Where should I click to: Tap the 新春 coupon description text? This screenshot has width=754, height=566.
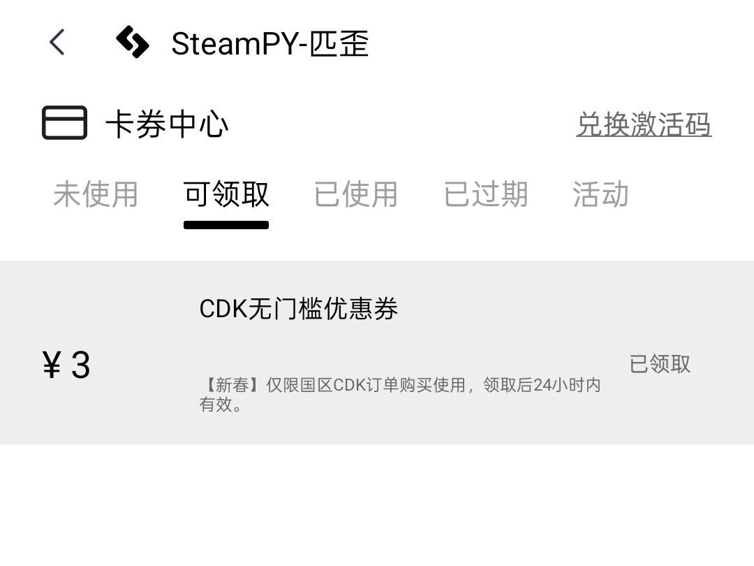[x=399, y=395]
